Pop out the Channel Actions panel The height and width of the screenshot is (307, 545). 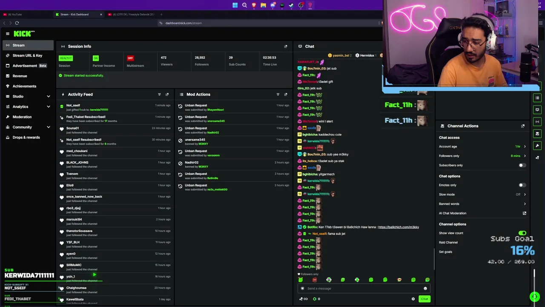click(523, 126)
